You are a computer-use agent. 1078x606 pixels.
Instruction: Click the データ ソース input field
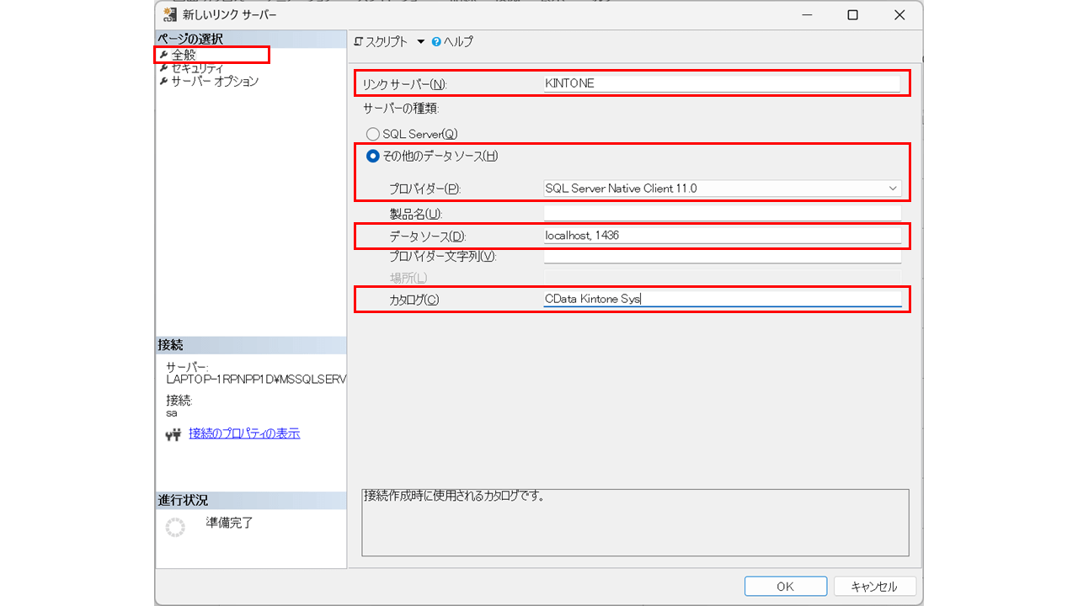pos(722,236)
